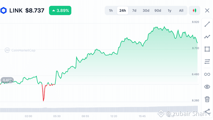The width and height of the screenshot is (213, 120).
Task: Close the chart with X button
Action: click(x=207, y=11)
